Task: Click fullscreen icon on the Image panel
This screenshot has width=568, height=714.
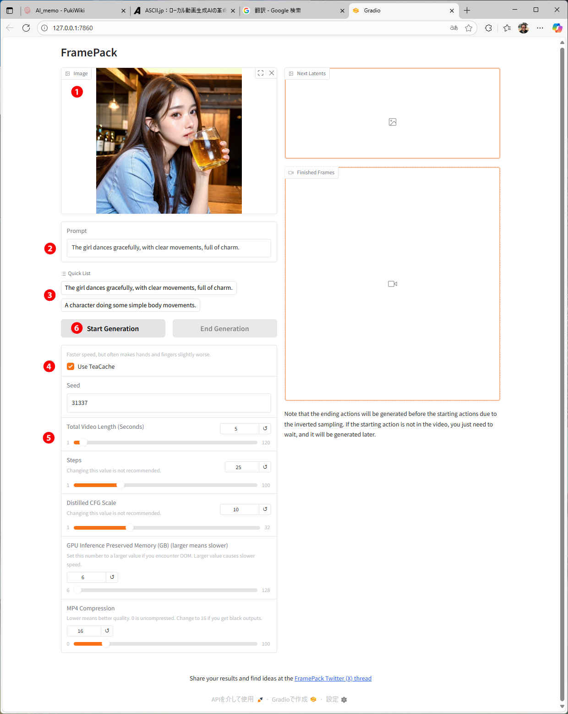Action: (x=261, y=73)
